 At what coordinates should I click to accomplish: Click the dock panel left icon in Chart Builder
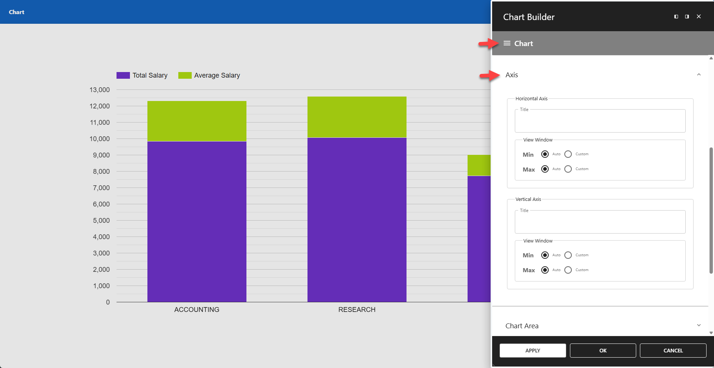tap(676, 16)
